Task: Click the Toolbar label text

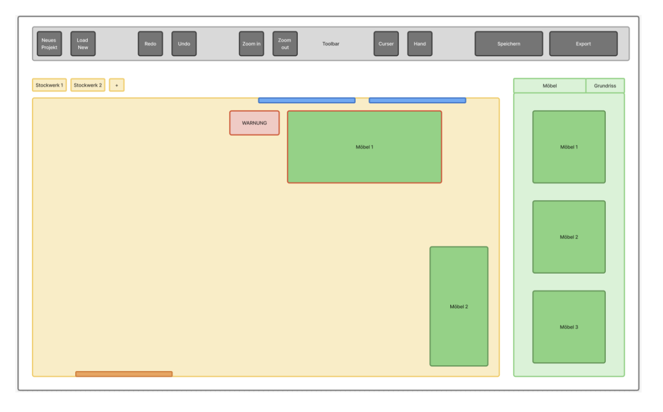Action: coord(331,44)
